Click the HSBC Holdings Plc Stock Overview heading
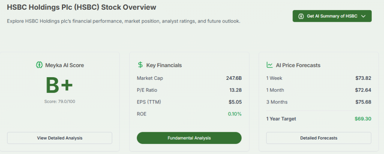Viewport: 384px width, 154px height. pyautogui.click(x=82, y=7)
